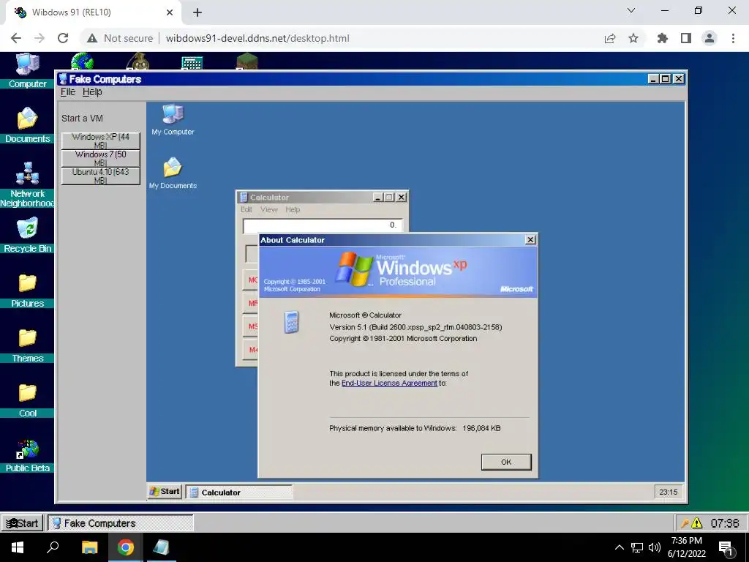Click the network tray icon
The width and height of the screenshot is (749, 562).
637,547
